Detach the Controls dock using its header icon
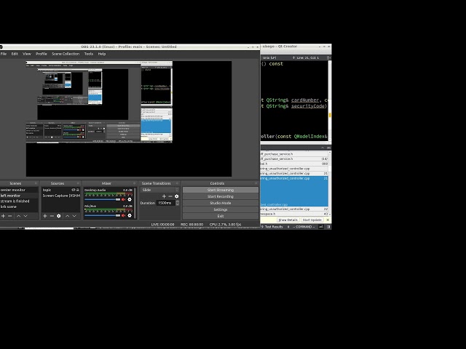This screenshot has height=349, width=466. pyautogui.click(x=256, y=183)
